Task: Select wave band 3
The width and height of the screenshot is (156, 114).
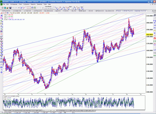Action: click(47, 8)
